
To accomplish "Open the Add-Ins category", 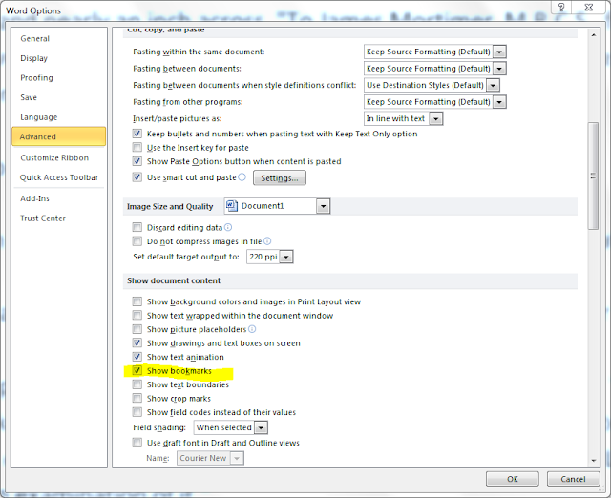I will (x=59, y=198).
